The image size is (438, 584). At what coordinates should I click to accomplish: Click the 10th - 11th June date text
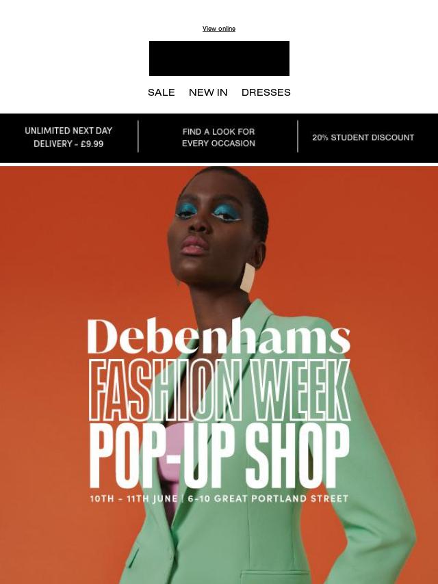(x=133, y=499)
